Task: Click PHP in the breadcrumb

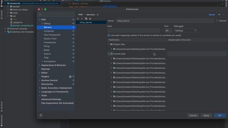Action: 81,15
